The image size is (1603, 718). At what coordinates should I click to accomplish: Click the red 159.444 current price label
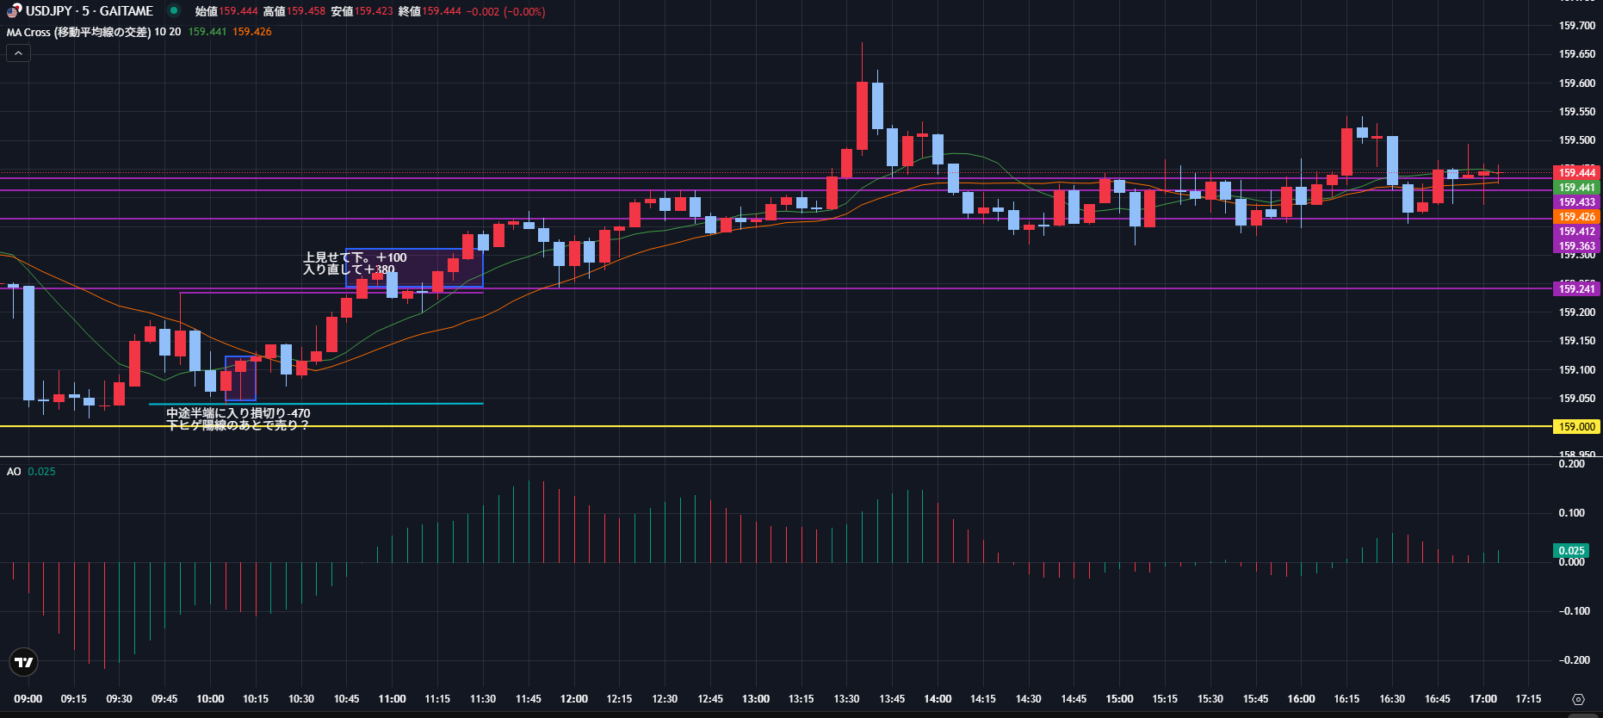(1576, 173)
